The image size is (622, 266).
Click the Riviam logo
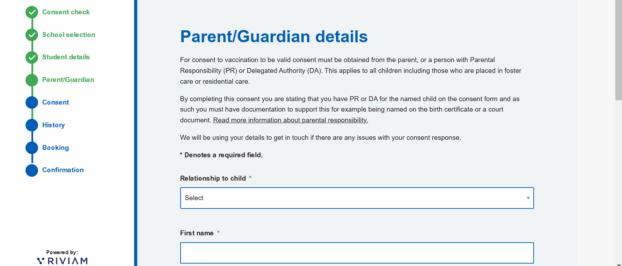(x=63, y=261)
